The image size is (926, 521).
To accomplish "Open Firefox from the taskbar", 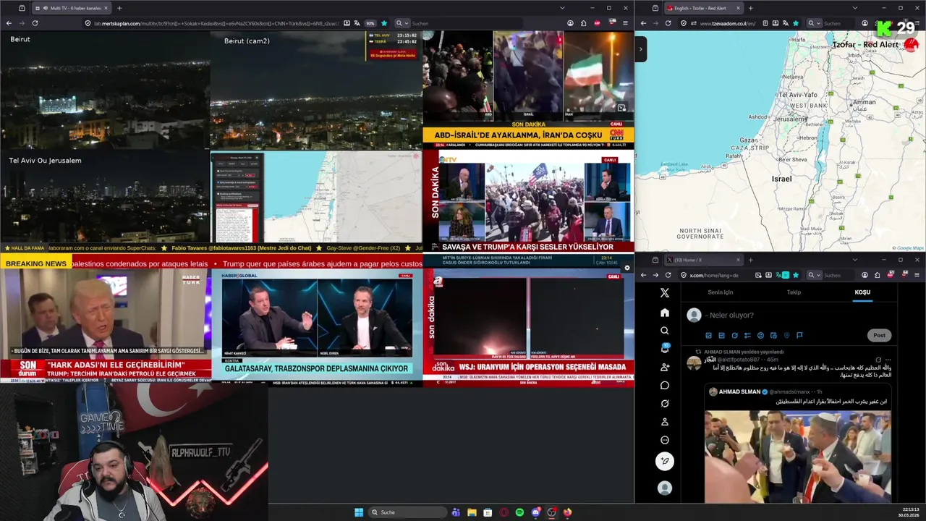I will click(x=567, y=512).
